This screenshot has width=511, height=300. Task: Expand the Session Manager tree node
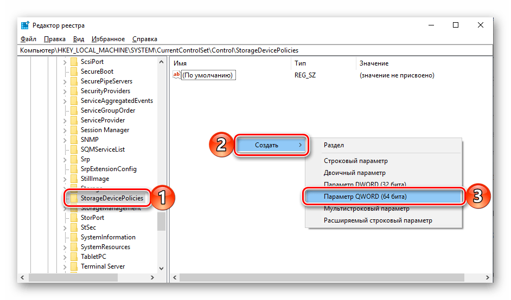(65, 131)
